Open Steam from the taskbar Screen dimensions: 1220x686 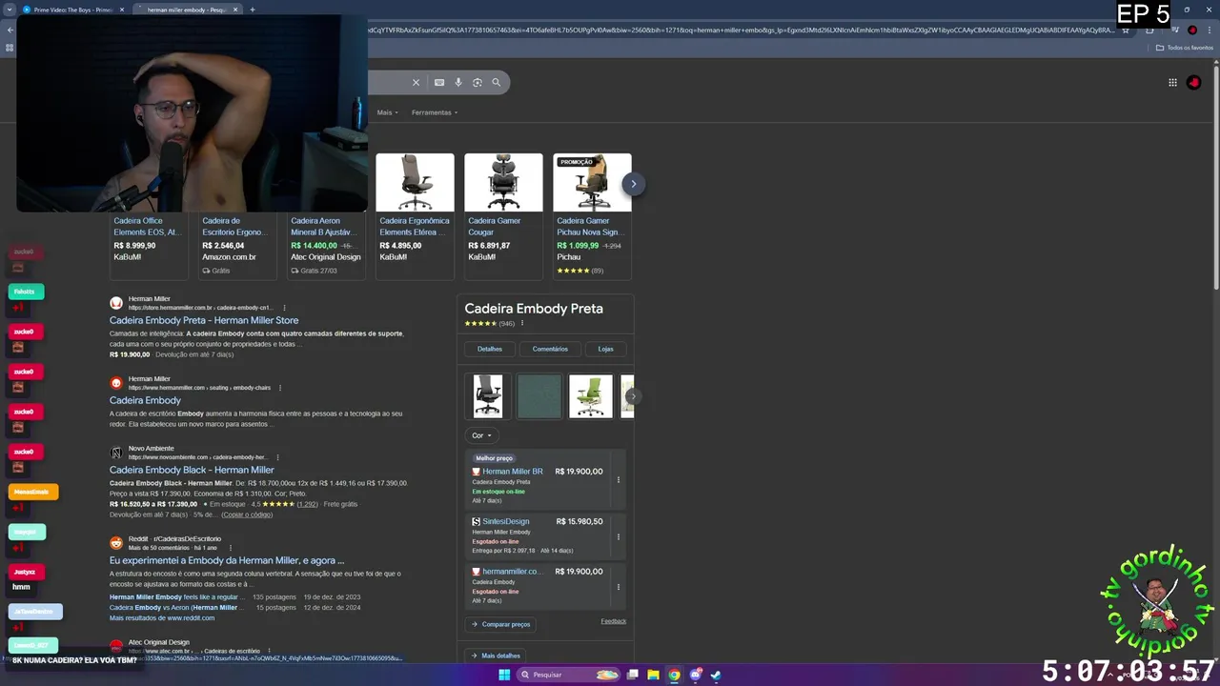(x=716, y=675)
